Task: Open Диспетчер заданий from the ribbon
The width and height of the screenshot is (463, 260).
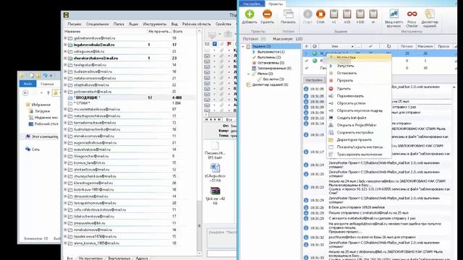Action: click(x=430, y=18)
